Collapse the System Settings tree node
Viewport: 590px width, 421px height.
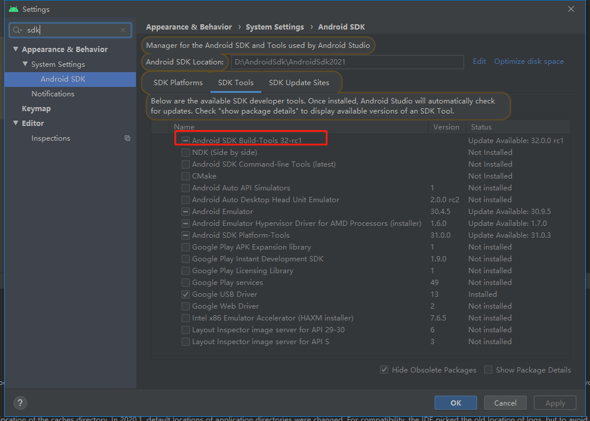24,64
